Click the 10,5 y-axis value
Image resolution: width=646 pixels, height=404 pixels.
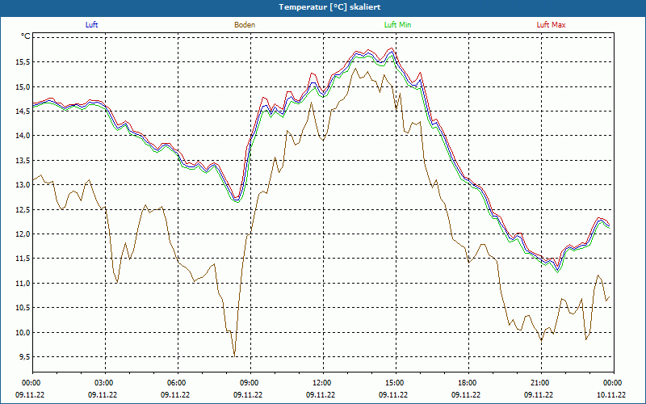click(23, 308)
